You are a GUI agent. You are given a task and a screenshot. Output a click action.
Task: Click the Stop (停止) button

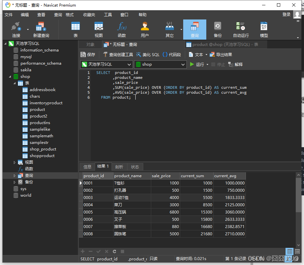tap(218, 64)
